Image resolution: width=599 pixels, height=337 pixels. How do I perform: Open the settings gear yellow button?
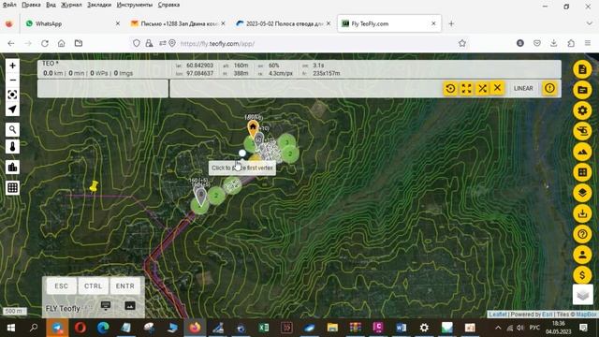(x=582, y=110)
